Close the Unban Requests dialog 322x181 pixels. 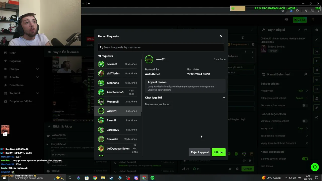click(x=221, y=36)
